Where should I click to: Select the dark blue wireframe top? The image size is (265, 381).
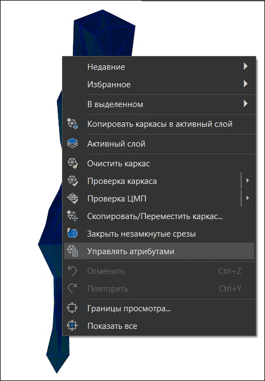click(104, 33)
